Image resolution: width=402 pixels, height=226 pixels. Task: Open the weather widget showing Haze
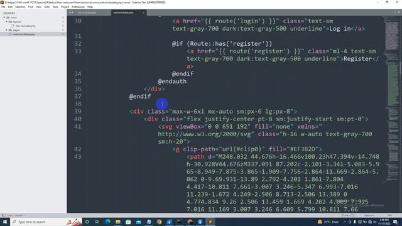coord(328,222)
